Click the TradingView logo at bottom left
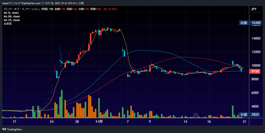This screenshot has width=265, height=133. pos(12,129)
